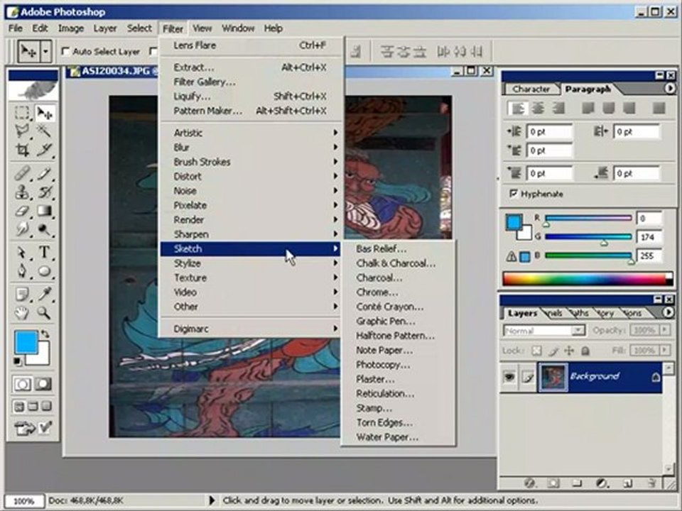Viewport: 682px width, 511px height.
Task: Select the Ellipse shape tool
Action: pos(44,271)
